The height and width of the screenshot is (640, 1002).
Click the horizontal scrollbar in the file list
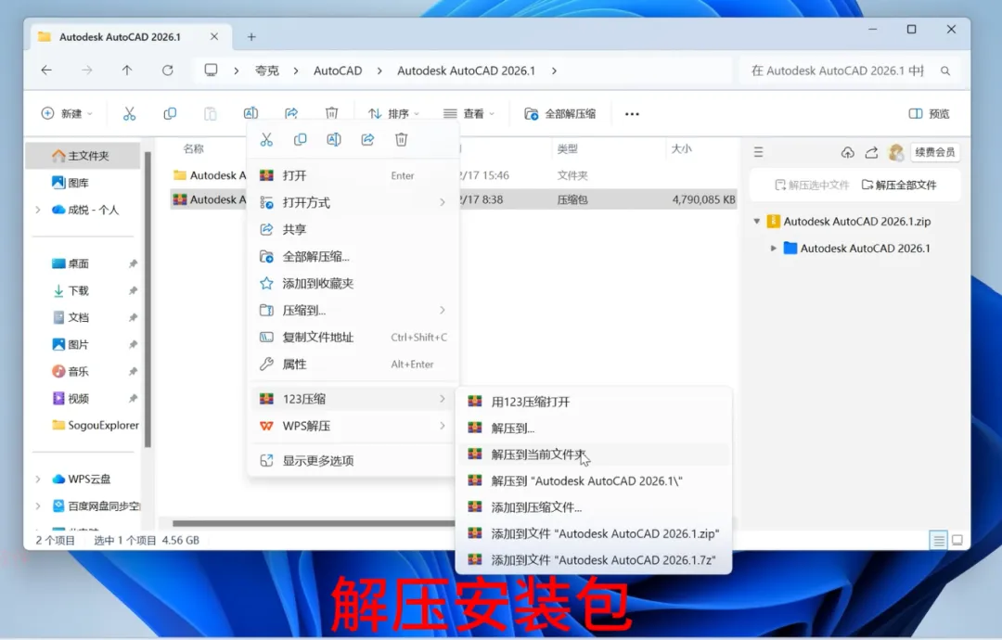tap(315, 523)
